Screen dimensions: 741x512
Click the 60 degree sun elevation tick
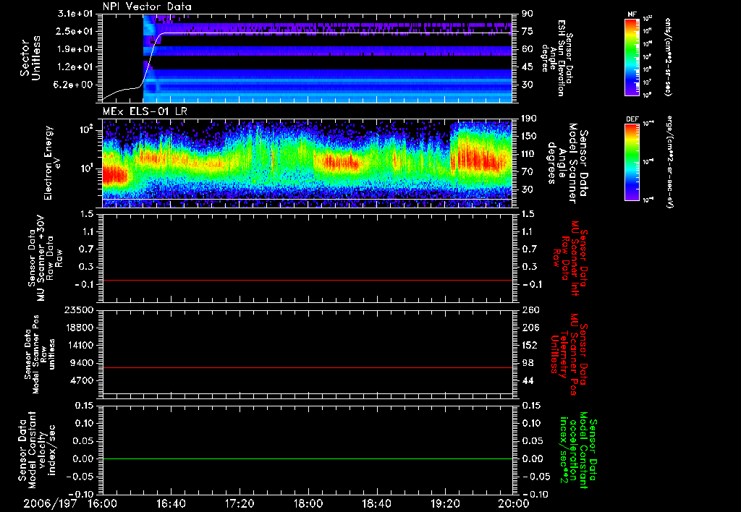528,49
